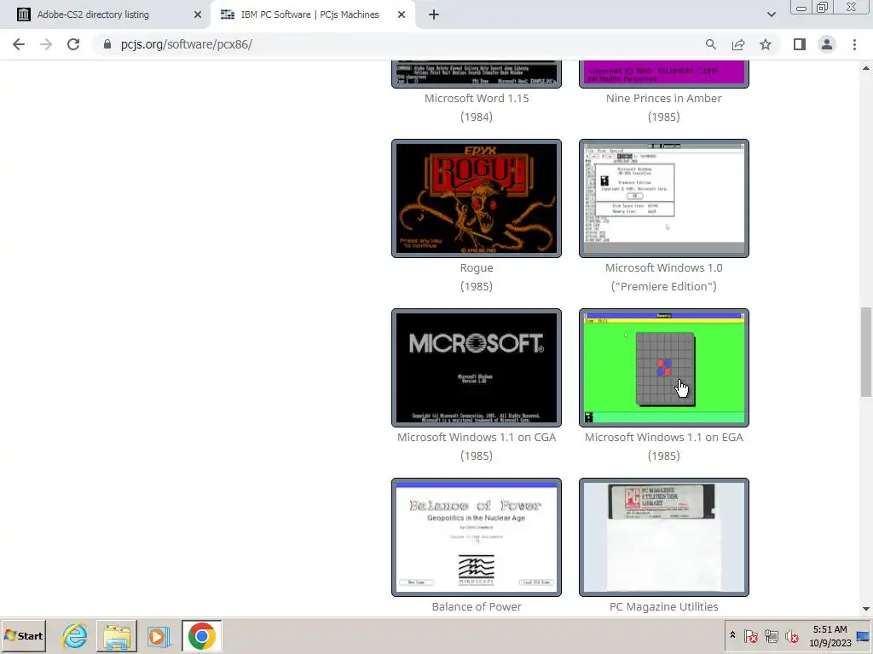The image size is (873, 654).
Task: Open the taskbar clock showing 5:51 AM
Action: click(830, 635)
